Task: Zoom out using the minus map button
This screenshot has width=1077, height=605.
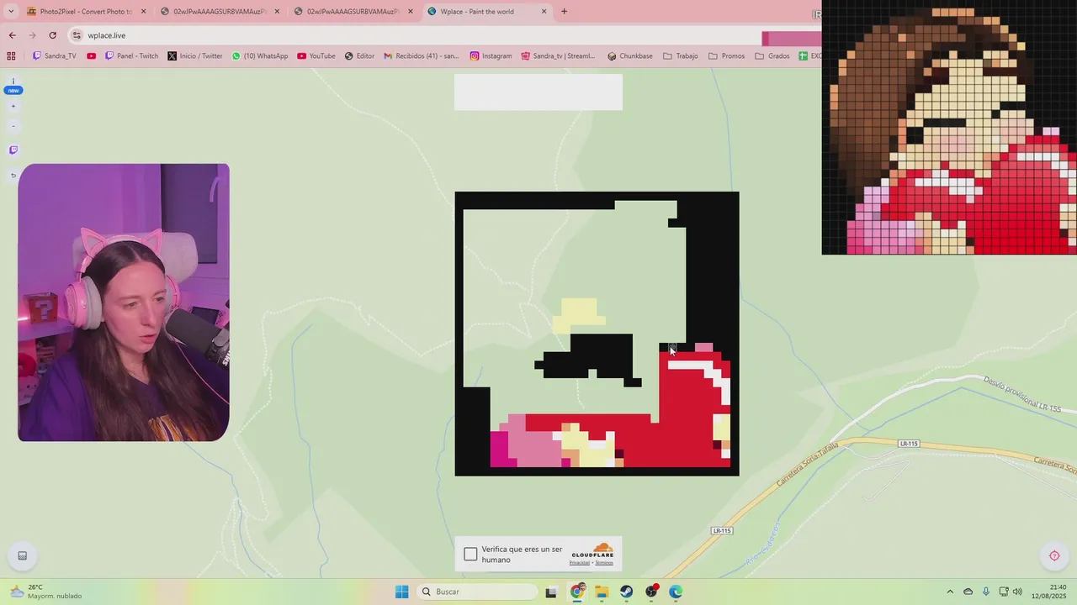Action: [x=13, y=126]
